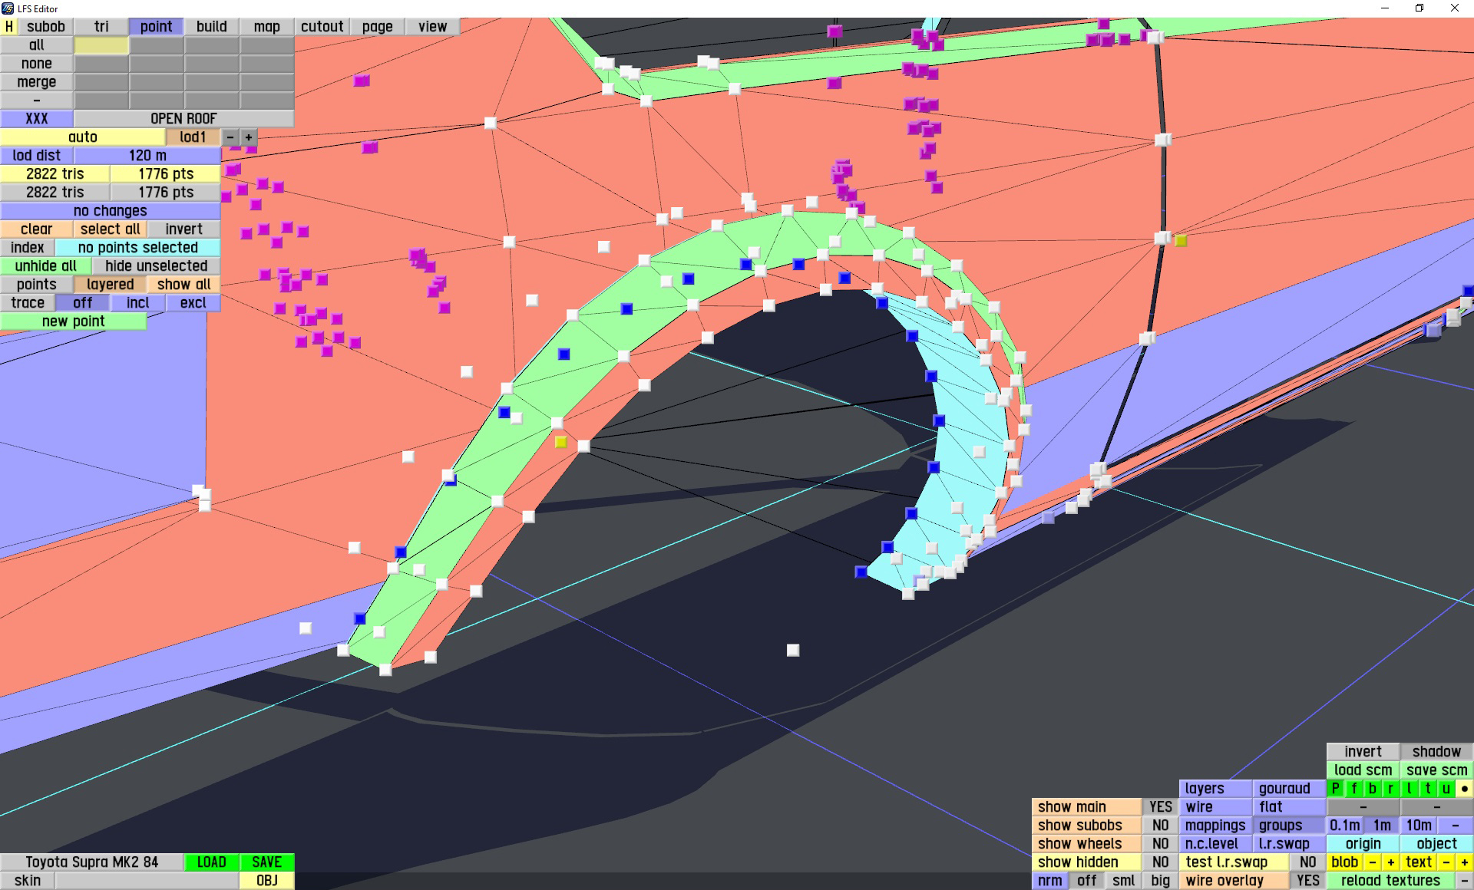Click the H hide-interface button
Image resolution: width=1474 pixels, height=890 pixels.
(9, 26)
